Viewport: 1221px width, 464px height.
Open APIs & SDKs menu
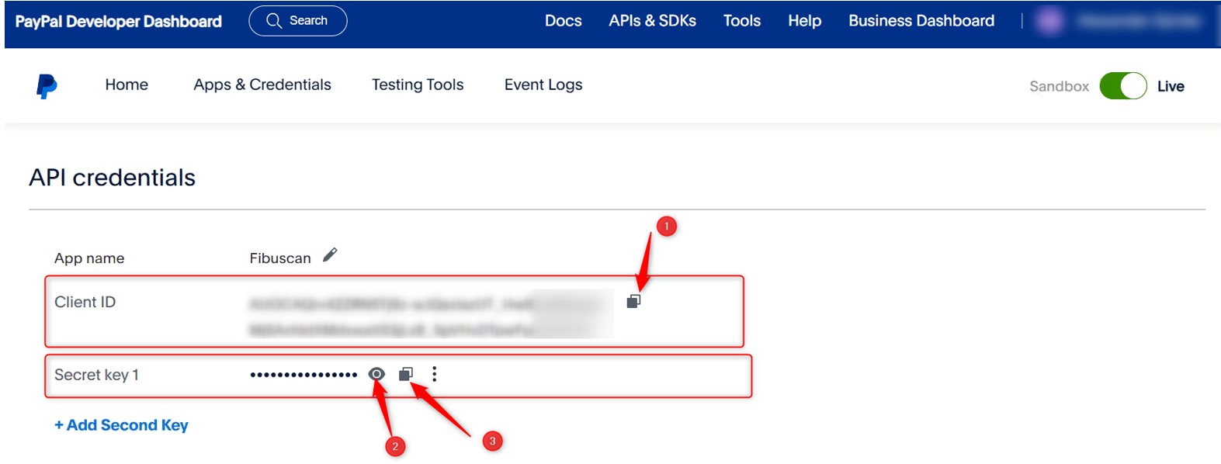[652, 21]
